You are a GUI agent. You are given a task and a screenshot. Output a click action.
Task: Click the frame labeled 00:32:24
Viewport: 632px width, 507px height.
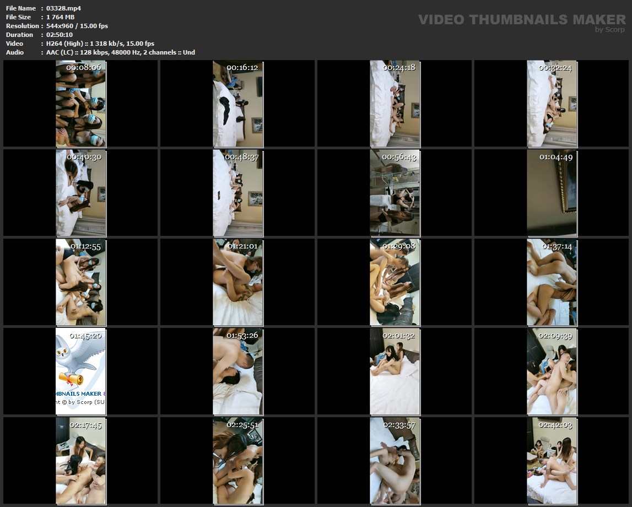552,104
